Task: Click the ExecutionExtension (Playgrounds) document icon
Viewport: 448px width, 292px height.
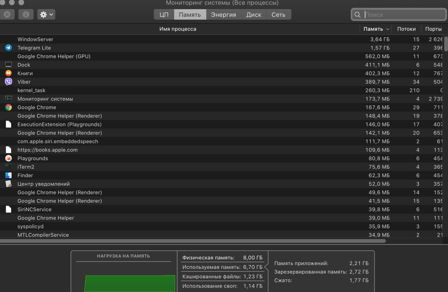Action: point(8,124)
